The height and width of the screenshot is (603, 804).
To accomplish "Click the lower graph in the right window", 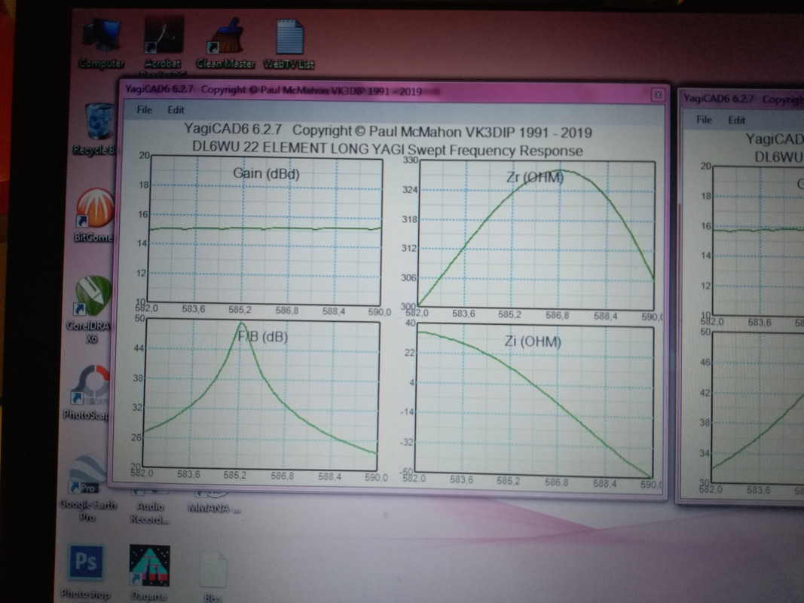I will 758,408.
